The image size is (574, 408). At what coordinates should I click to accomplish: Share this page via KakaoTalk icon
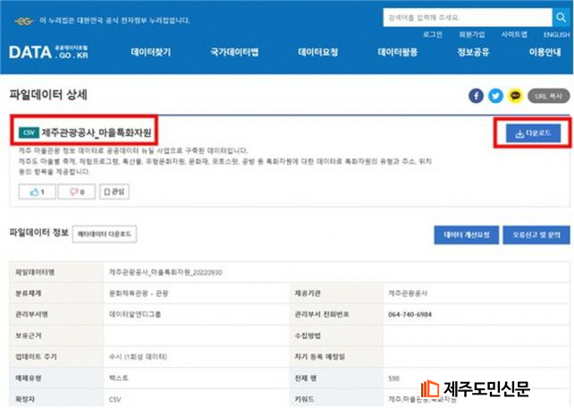click(515, 96)
